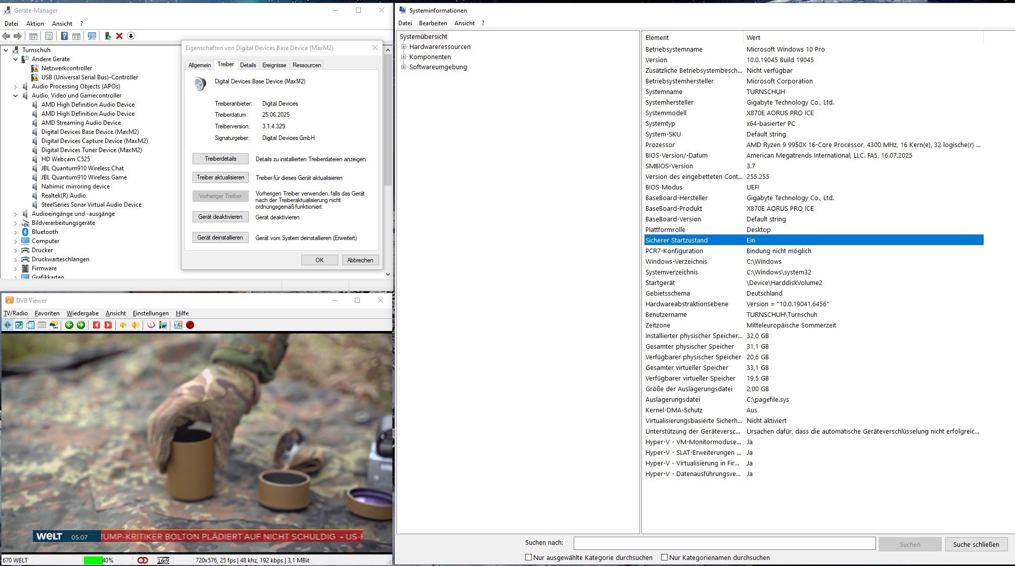
Task: Click the 'Suchen nach' input field
Action: [x=724, y=543]
